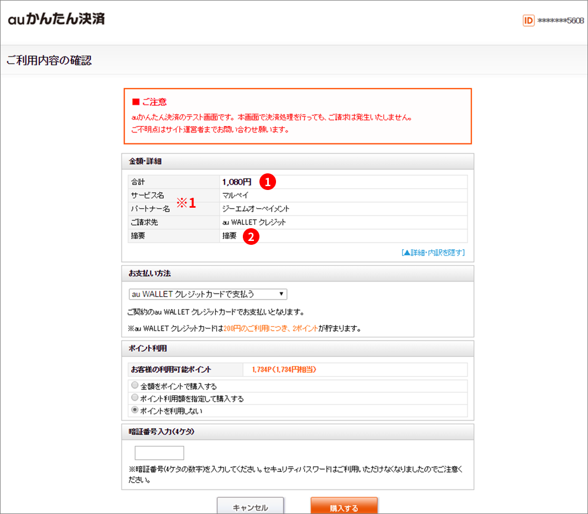Viewport: 588px width, 514px height.
Task: Choose ポイント利用額を指定して購入する option
Action: pos(134,397)
